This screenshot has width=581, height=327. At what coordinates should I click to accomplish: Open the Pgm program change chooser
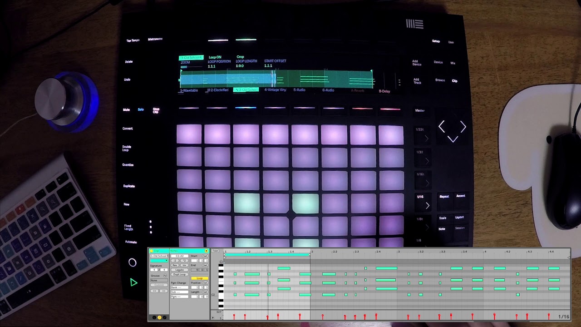coord(179,297)
